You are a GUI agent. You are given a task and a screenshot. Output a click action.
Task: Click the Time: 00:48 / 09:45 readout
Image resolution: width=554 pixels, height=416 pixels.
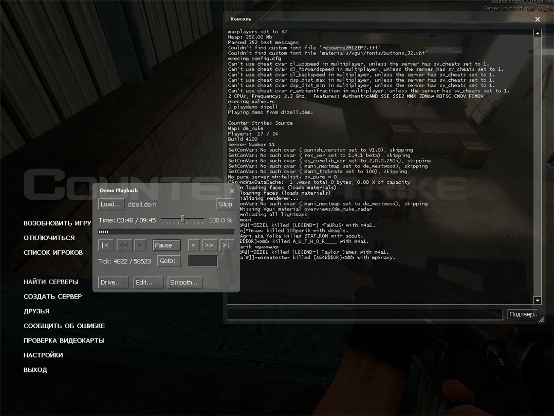(x=127, y=220)
